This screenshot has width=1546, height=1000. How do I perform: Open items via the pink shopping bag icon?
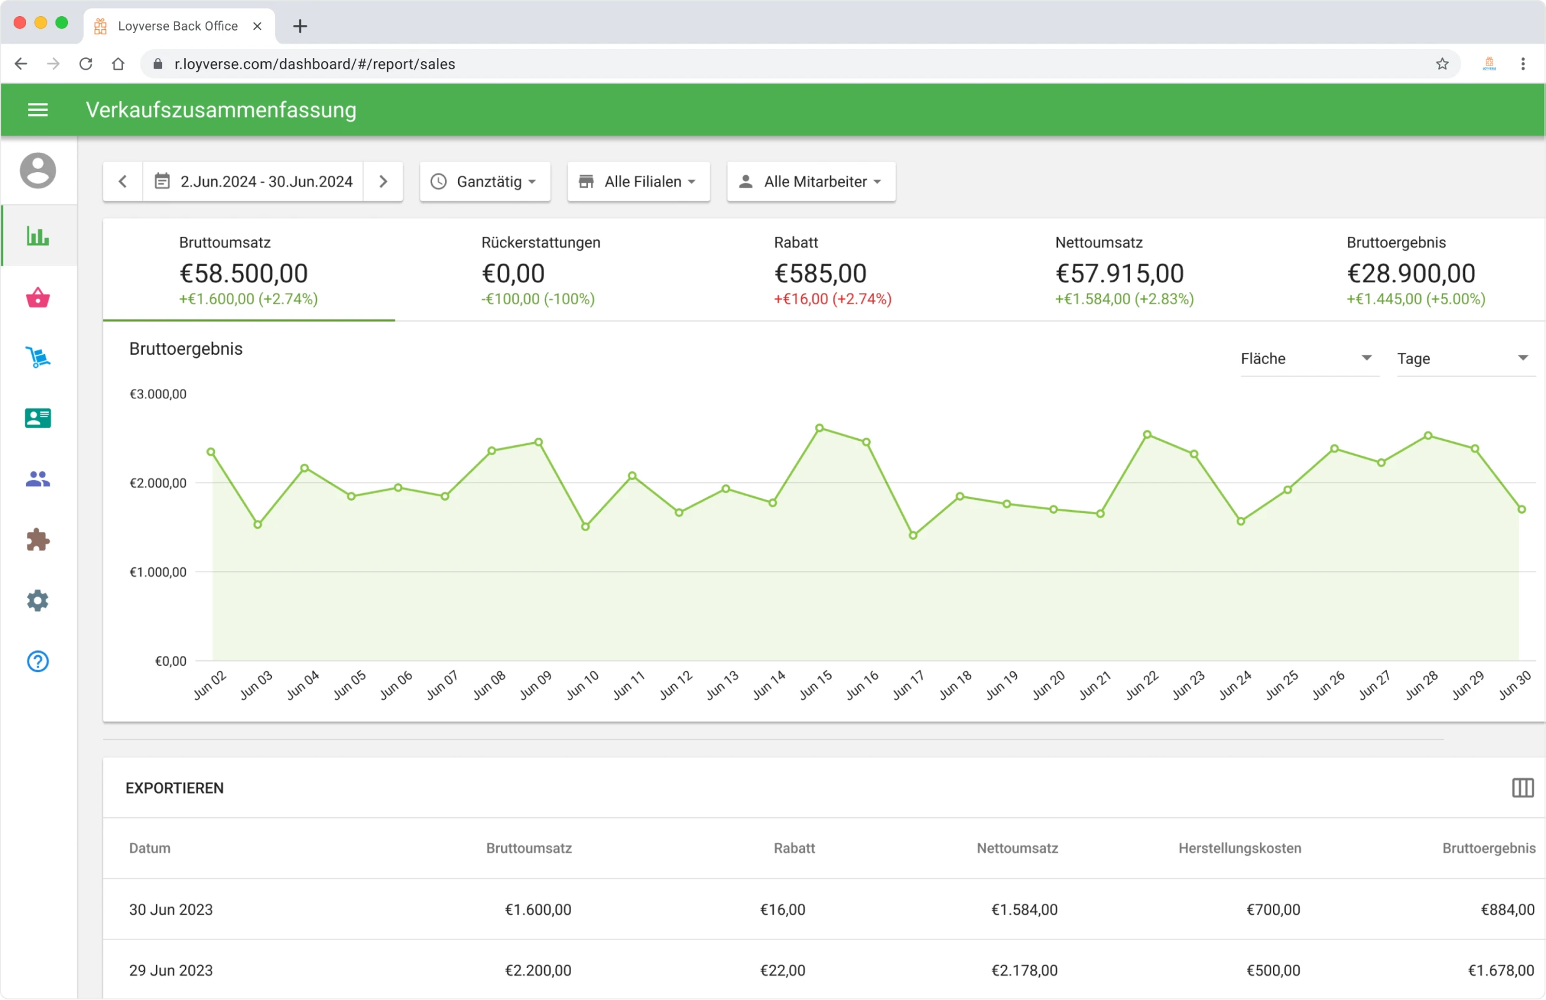(x=37, y=297)
